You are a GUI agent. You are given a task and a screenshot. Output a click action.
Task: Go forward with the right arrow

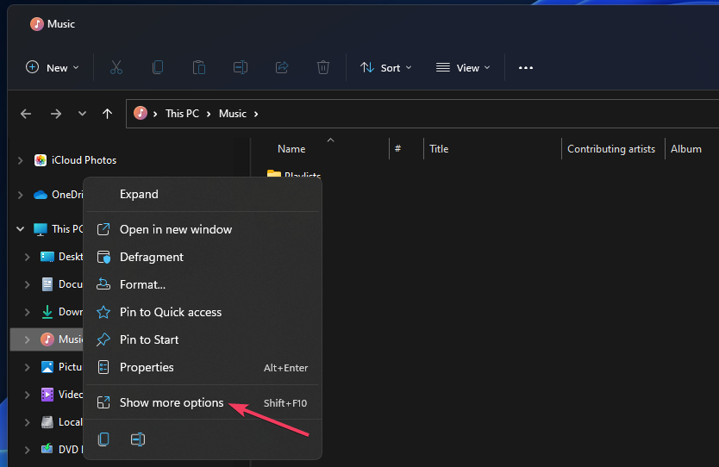[x=55, y=114]
